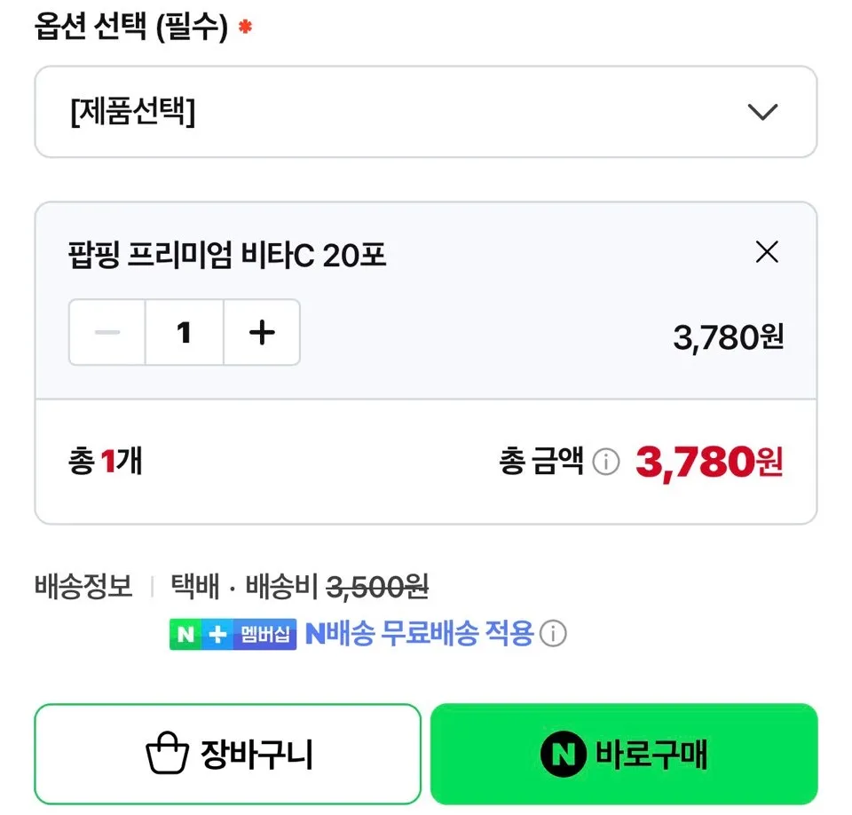Increase quantity with plus button

coord(262,333)
